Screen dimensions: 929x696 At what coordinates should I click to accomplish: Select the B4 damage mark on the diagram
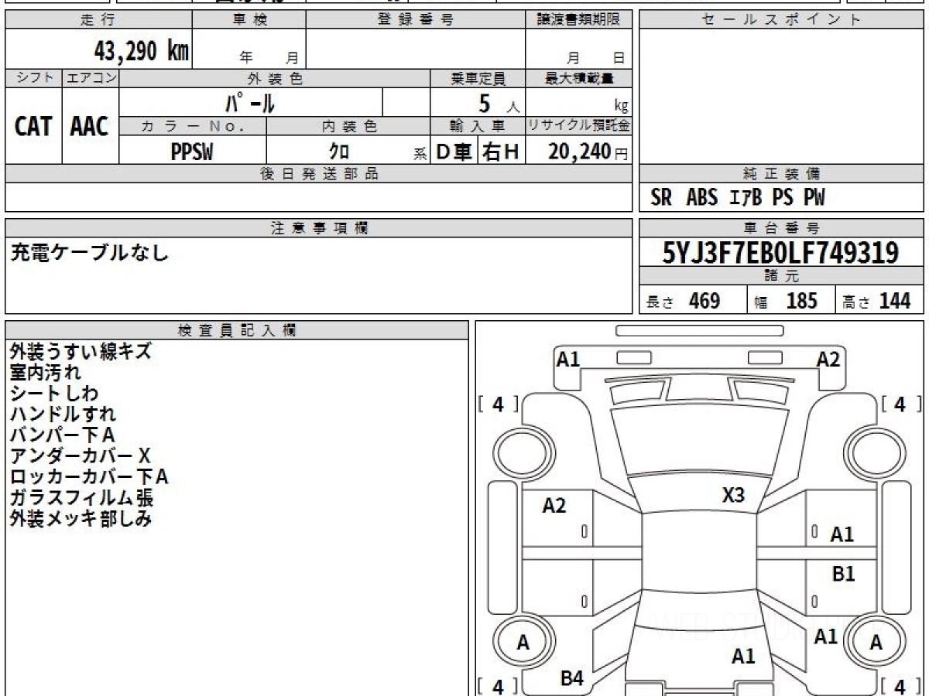pos(571,678)
